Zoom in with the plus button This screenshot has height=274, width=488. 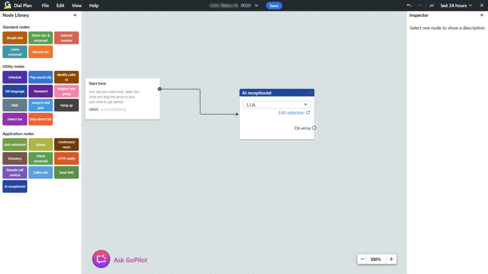click(391, 259)
